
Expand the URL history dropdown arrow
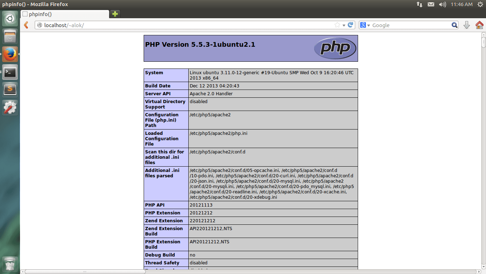point(344,25)
